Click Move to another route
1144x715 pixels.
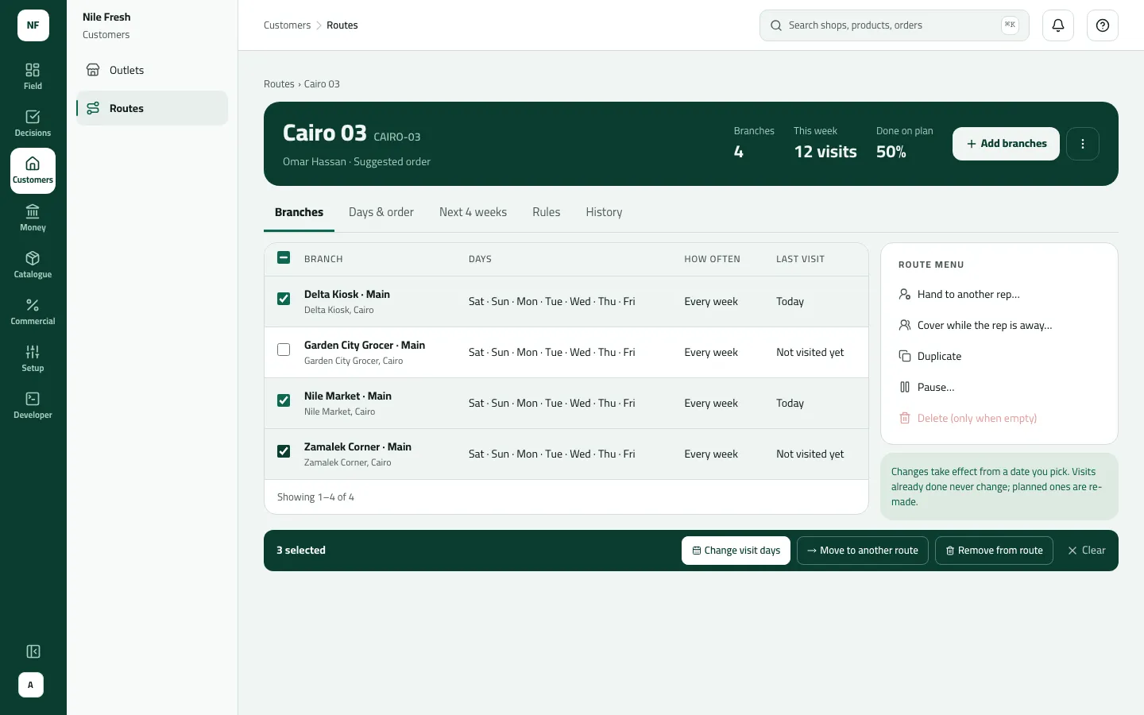pyautogui.click(x=863, y=551)
